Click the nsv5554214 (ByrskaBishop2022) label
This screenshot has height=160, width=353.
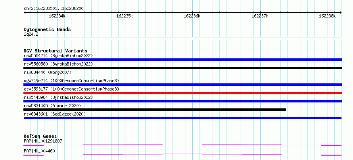click(58, 56)
